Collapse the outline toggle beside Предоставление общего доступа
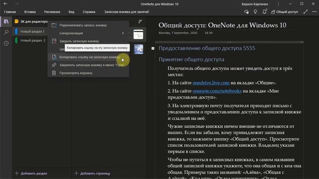This screenshot has height=179, width=319. click(x=153, y=48)
